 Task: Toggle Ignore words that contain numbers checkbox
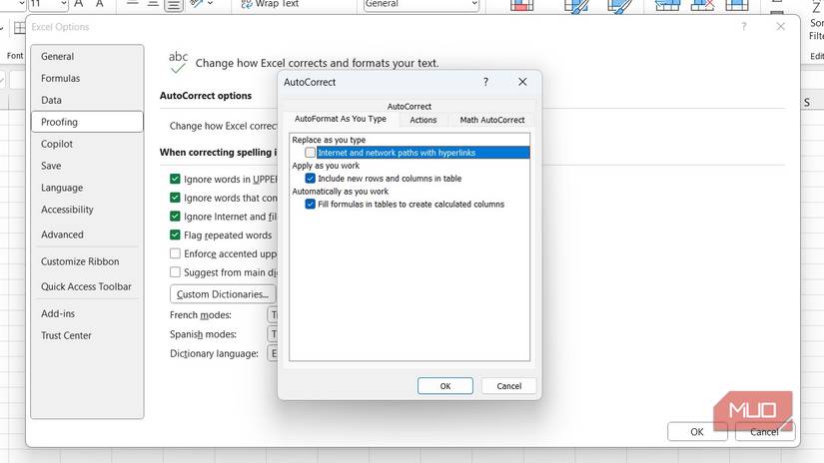(175, 198)
